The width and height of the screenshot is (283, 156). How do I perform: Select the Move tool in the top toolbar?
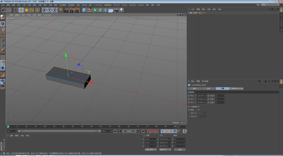(x=21, y=10)
